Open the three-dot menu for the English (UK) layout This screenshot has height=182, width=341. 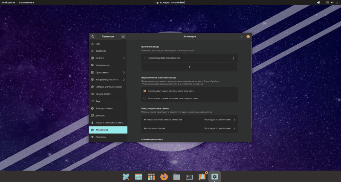coord(233,58)
